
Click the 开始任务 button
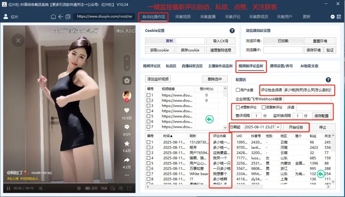pyautogui.click(x=296, y=127)
